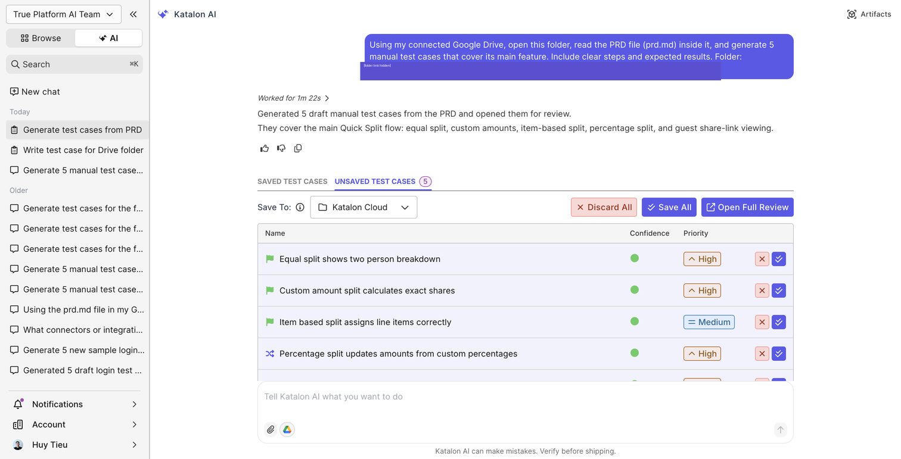Save 'Percentage split updates amounts' test case
The image size is (901, 459).
coord(779,354)
